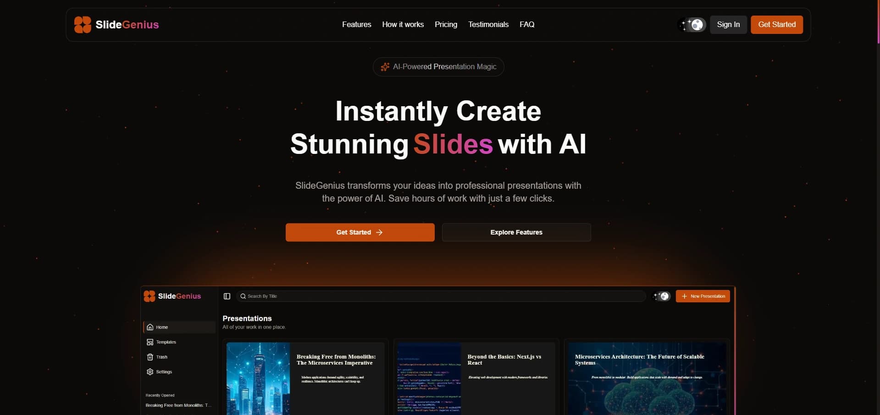The image size is (880, 415).
Task: Click the sparkle icon in AI-Powered badge
Action: [385, 67]
